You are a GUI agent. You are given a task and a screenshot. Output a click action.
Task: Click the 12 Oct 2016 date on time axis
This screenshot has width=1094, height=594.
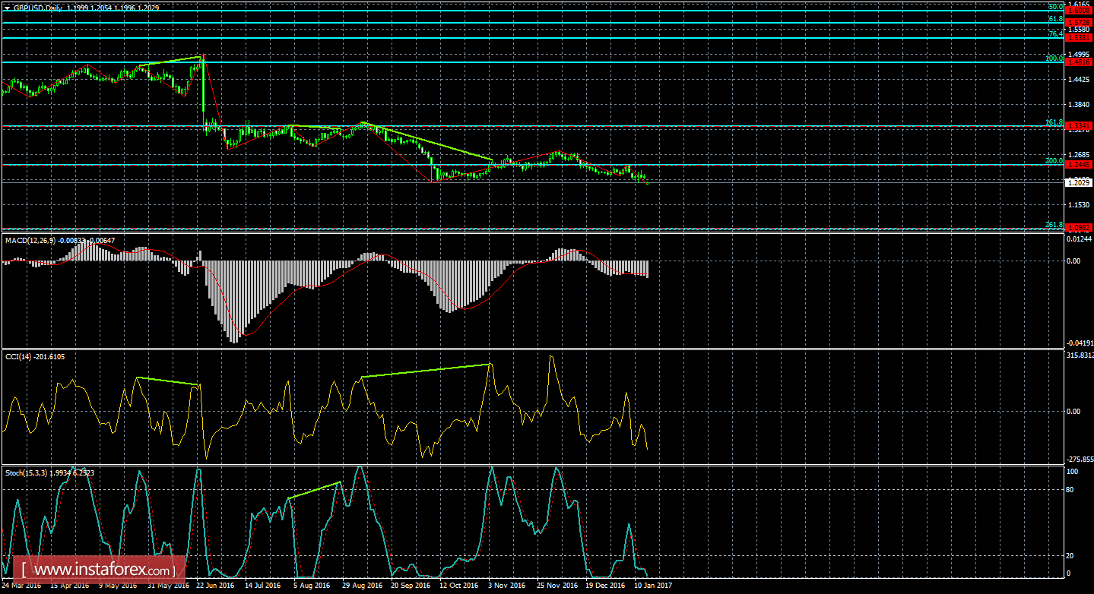(x=458, y=586)
